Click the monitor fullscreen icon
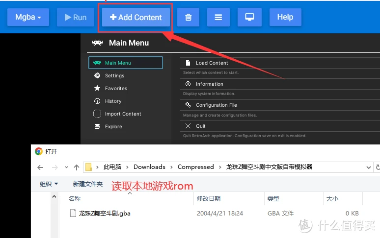Viewport: 380px width, 238px height. coord(249,17)
